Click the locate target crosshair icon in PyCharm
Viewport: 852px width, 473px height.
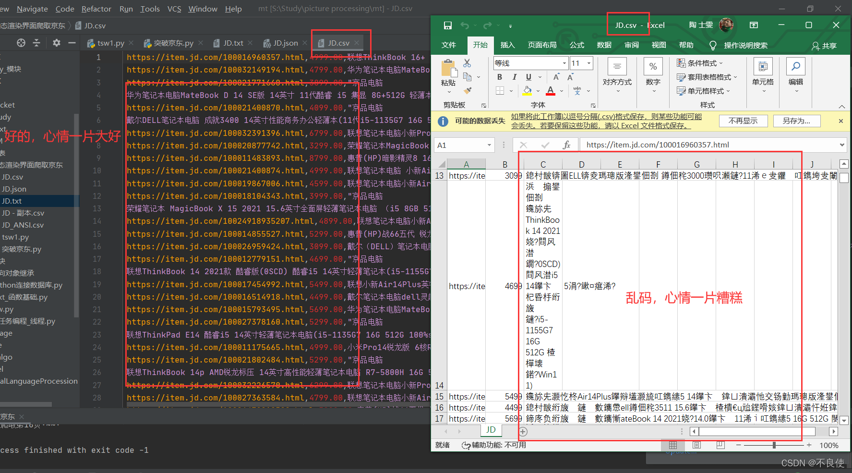21,43
